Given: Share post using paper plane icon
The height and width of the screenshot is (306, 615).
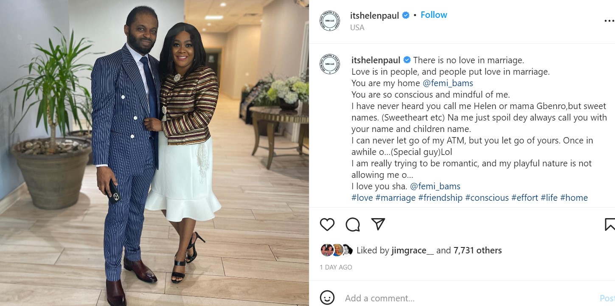Looking at the screenshot, I should tap(378, 224).
